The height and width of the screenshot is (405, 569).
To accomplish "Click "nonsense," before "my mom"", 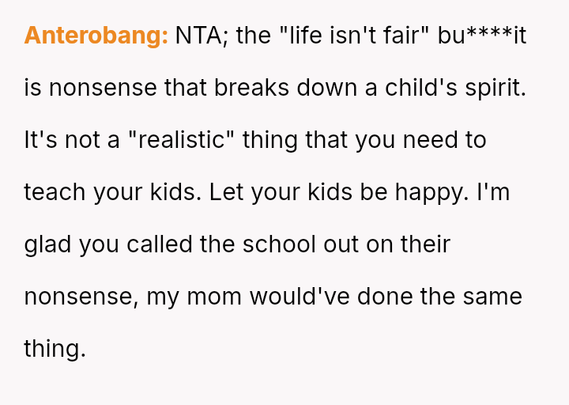I will click(x=81, y=297).
